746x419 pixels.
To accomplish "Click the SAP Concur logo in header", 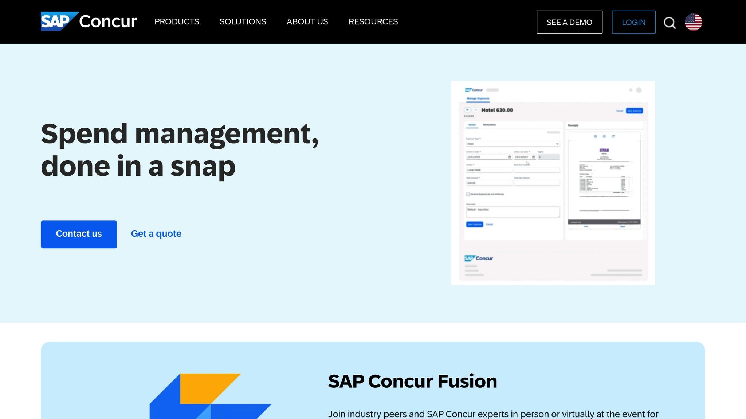I will click(89, 21).
